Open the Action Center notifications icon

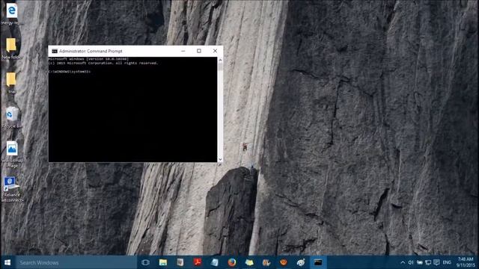[x=437, y=262]
